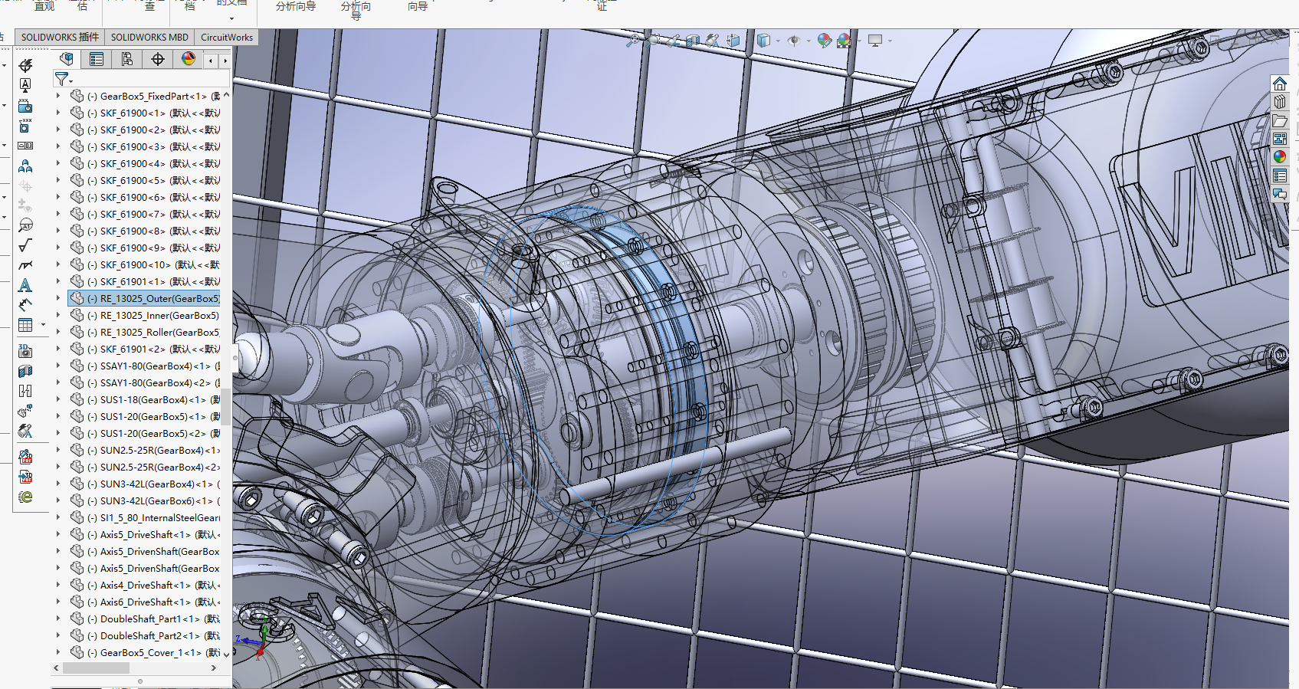The width and height of the screenshot is (1299, 689).
Task: Expand the SKF_61900<1> tree node
Action: (58, 113)
